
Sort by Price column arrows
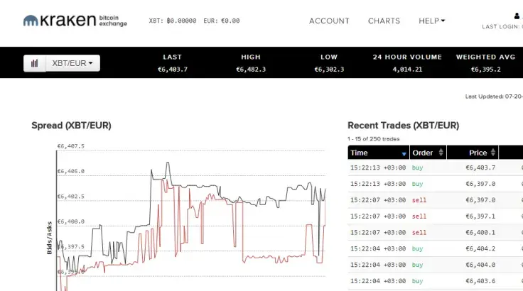tap(493, 153)
